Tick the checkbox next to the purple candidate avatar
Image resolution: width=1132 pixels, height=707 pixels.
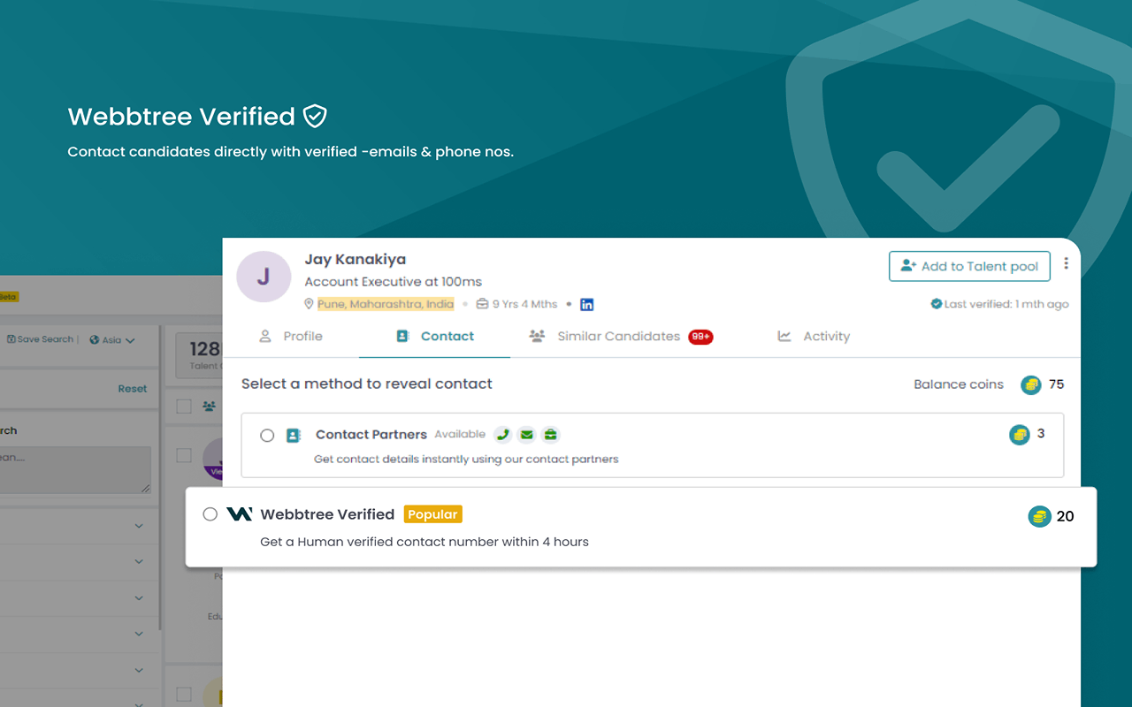[x=184, y=455]
